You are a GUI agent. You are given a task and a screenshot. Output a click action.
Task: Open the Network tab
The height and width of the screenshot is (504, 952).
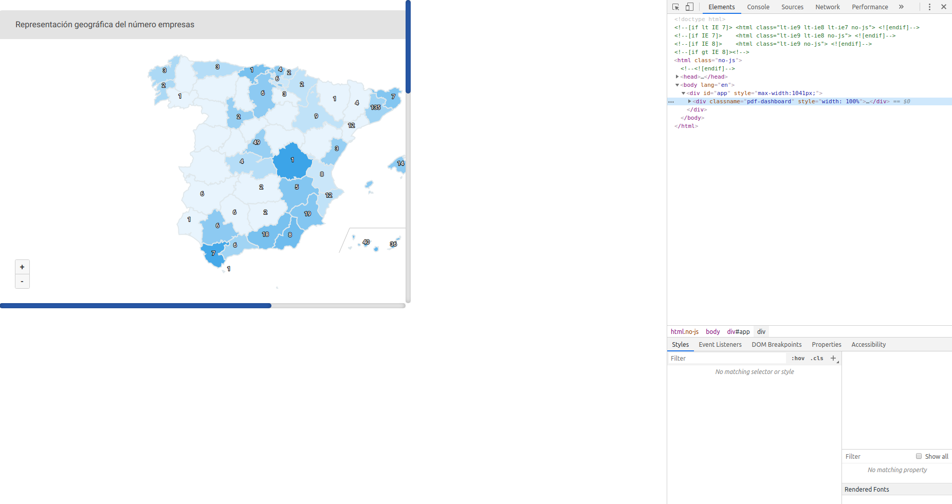pos(828,7)
